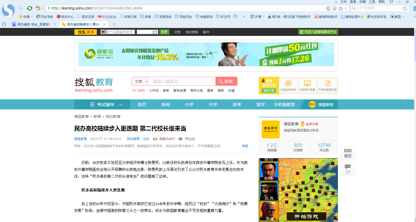Open the 扩展 extensions dropdown

coord(257,17)
